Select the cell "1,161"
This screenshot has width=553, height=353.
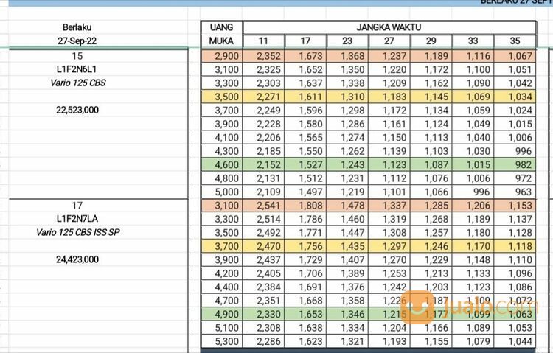389,124
